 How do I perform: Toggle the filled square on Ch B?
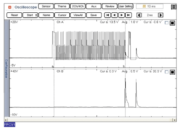172,72
